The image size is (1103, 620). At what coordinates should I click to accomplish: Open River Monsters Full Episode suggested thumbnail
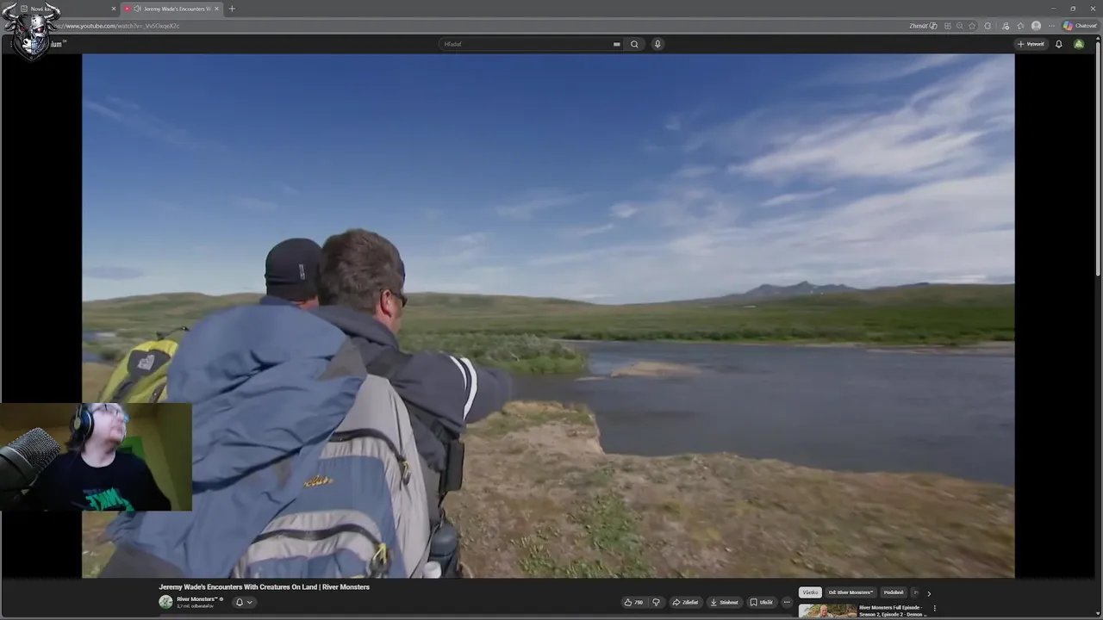click(x=828, y=611)
